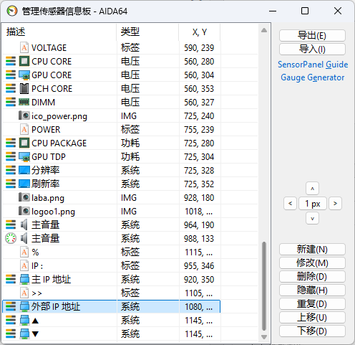
Task: Click the 隐藏(H) button
Action: [x=312, y=290]
